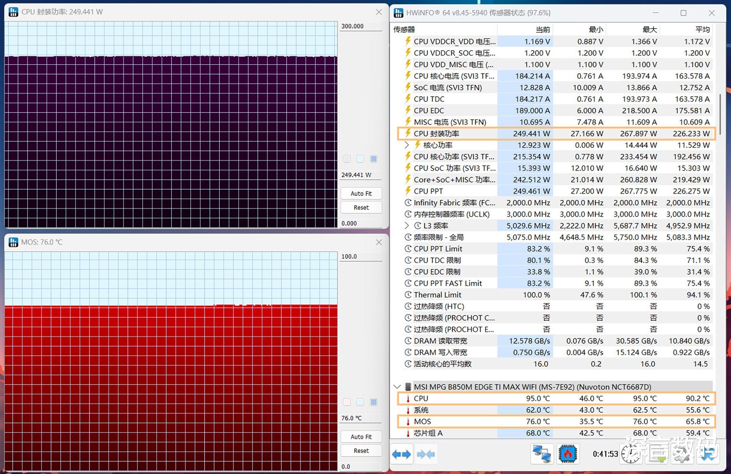The image size is (731, 474).
Task: Click the collapse columns arrows icon
Action: coord(426,454)
